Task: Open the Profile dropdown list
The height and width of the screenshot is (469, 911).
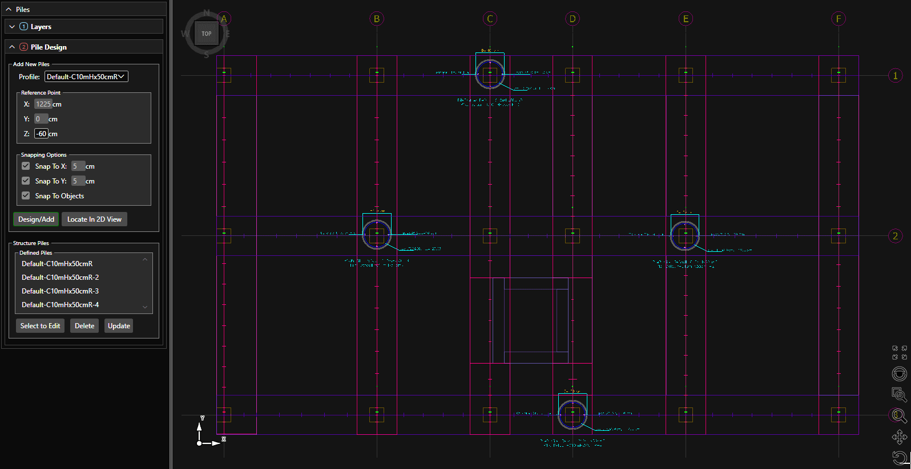Action: pyautogui.click(x=86, y=77)
